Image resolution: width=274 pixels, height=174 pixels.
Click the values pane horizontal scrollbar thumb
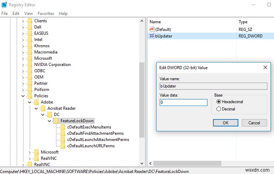187,163
